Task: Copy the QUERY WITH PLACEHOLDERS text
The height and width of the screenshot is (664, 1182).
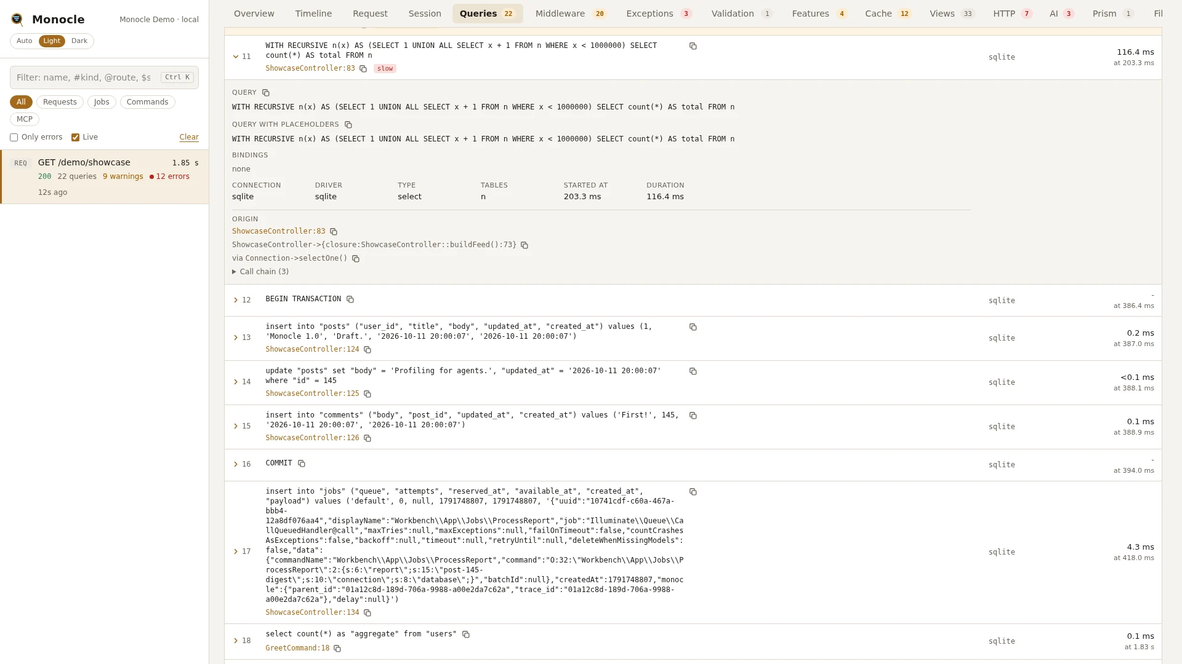Action: click(x=348, y=125)
